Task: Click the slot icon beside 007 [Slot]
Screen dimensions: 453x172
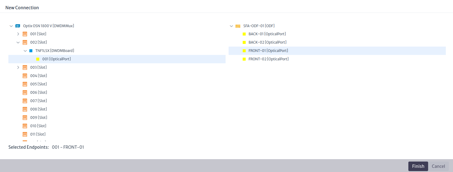Action: (x=25, y=101)
